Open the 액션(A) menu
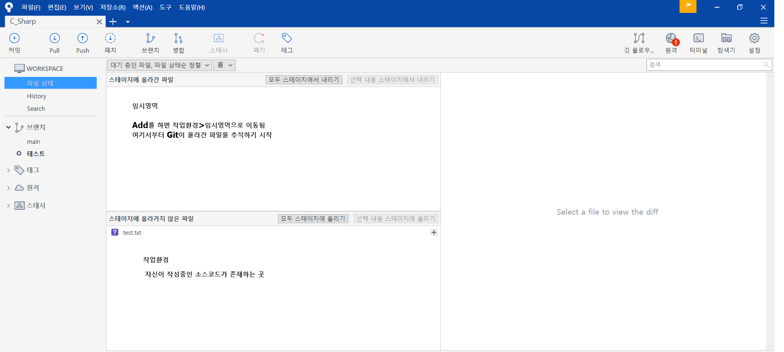 click(142, 7)
